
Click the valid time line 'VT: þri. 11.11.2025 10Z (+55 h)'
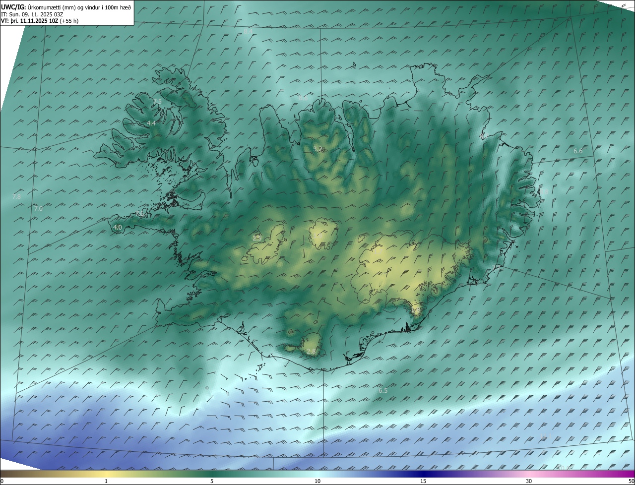tap(40, 21)
